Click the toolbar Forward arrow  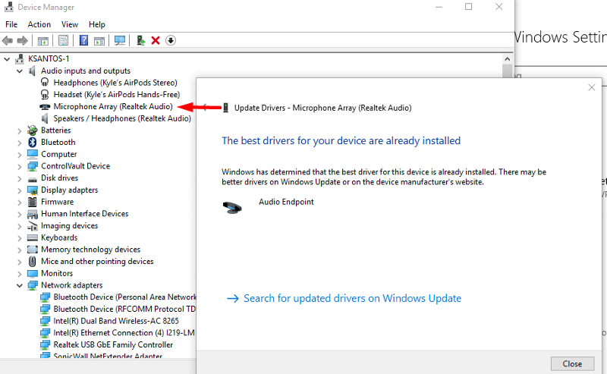(x=23, y=40)
